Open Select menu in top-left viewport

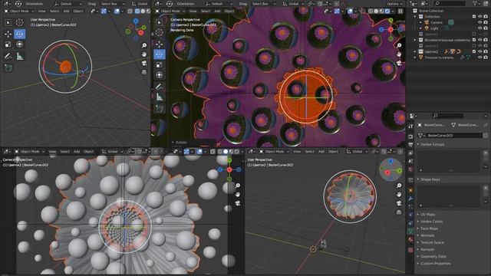pyautogui.click(x=54, y=11)
